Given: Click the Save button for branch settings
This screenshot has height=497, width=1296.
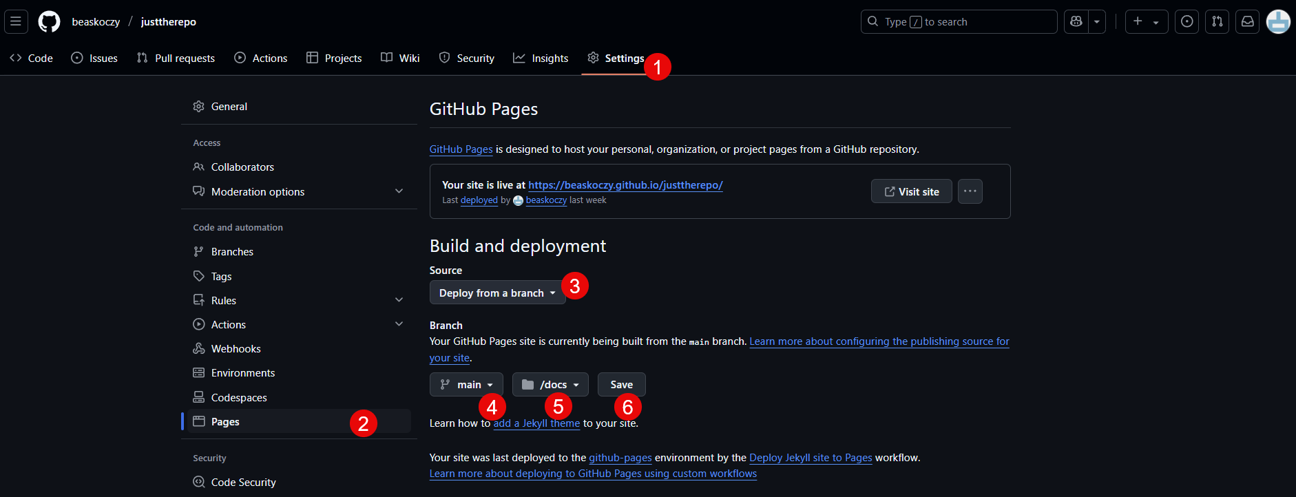Looking at the screenshot, I should [622, 385].
